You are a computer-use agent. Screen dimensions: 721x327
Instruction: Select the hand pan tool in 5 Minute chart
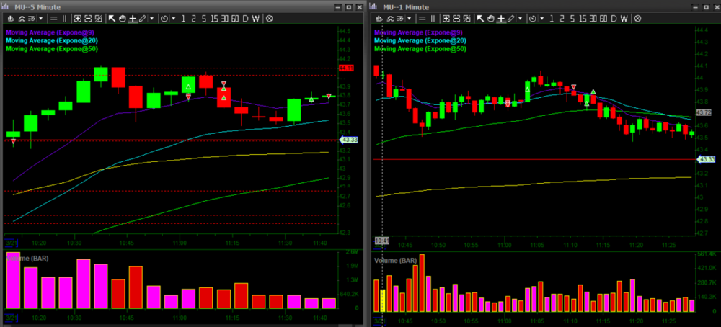(121, 17)
